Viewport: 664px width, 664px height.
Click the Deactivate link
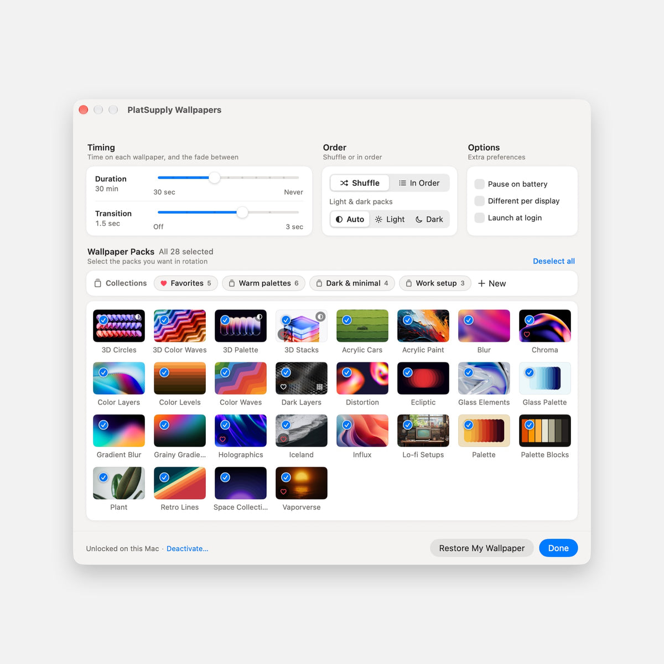(x=188, y=549)
